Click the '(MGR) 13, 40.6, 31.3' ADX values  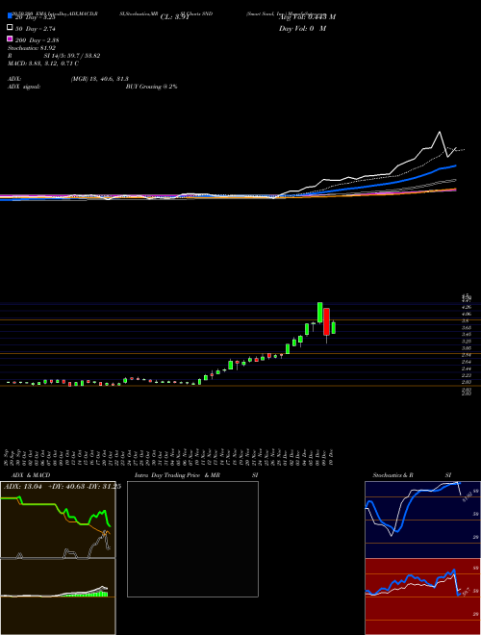(99, 79)
